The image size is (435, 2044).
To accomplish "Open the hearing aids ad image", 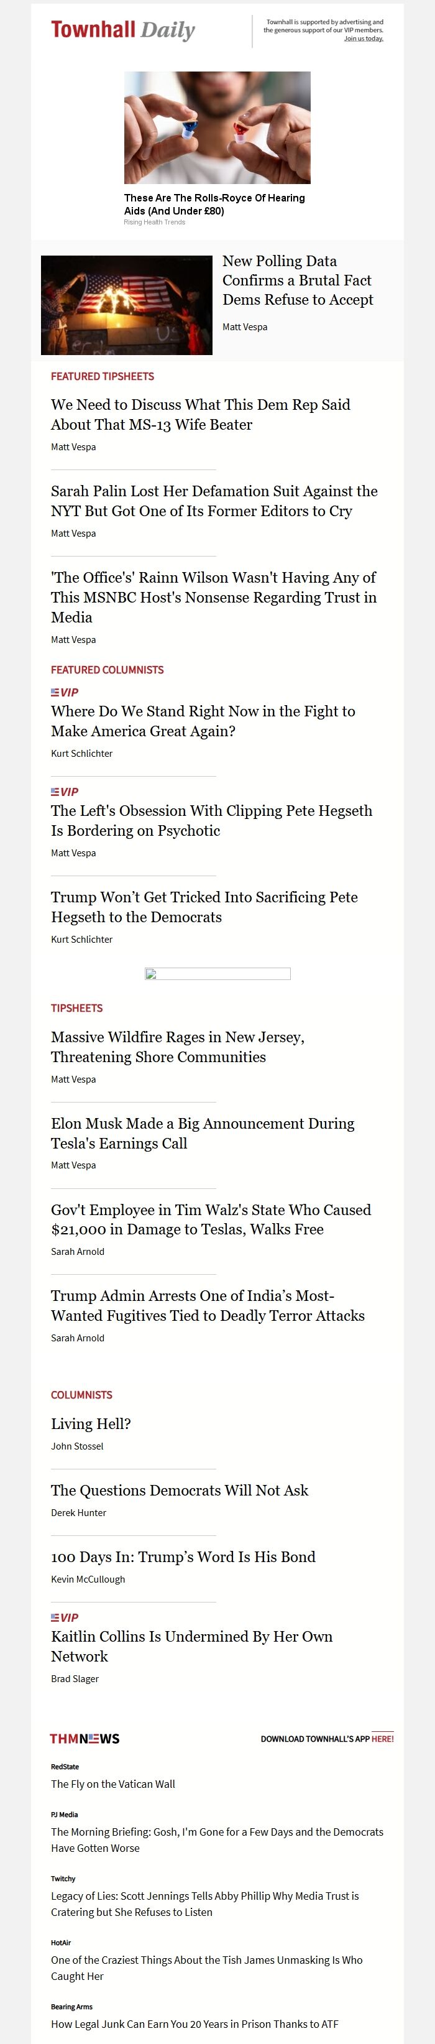I will pyautogui.click(x=217, y=127).
